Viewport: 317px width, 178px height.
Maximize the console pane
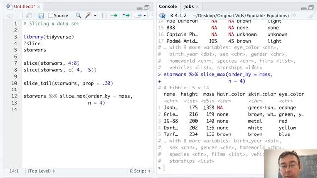(x=311, y=8)
